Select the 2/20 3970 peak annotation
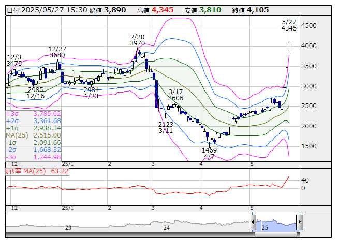 tap(137, 40)
